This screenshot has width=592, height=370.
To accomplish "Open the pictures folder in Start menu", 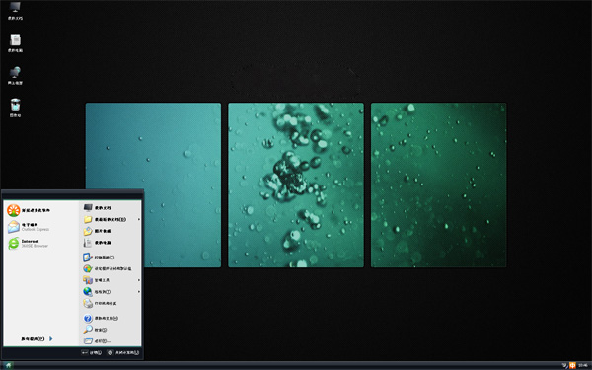I will pyautogui.click(x=97, y=231).
